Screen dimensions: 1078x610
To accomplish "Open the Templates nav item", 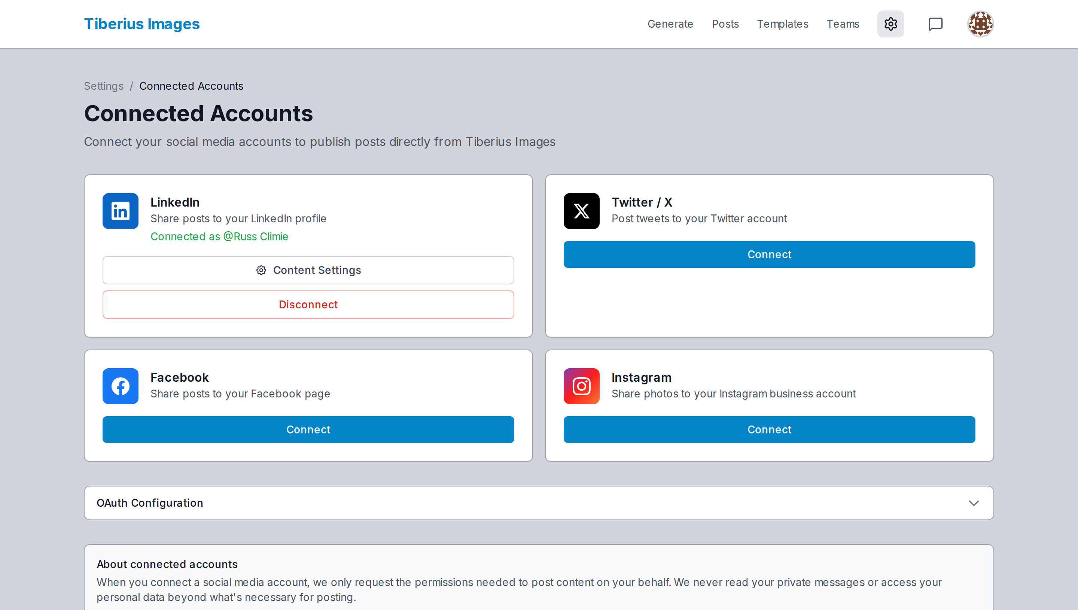I will pos(782,24).
